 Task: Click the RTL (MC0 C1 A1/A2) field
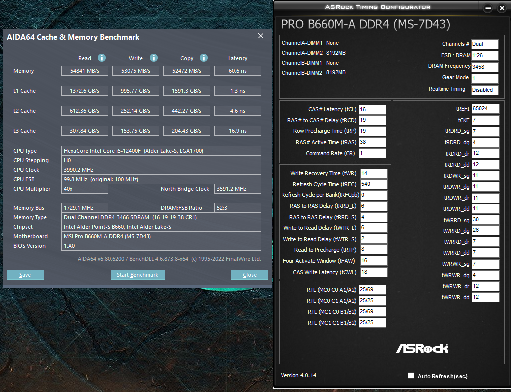pyautogui.click(x=372, y=301)
